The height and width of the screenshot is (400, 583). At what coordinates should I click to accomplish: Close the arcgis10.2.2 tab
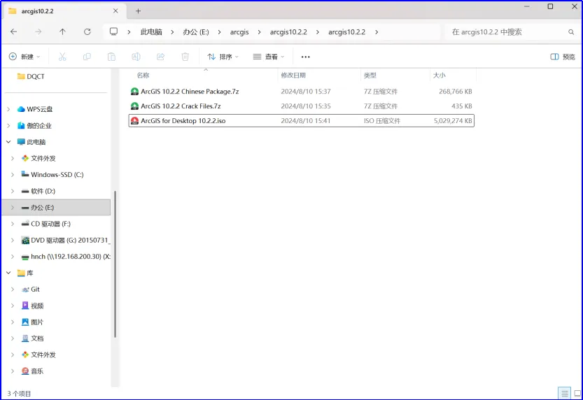tap(115, 11)
